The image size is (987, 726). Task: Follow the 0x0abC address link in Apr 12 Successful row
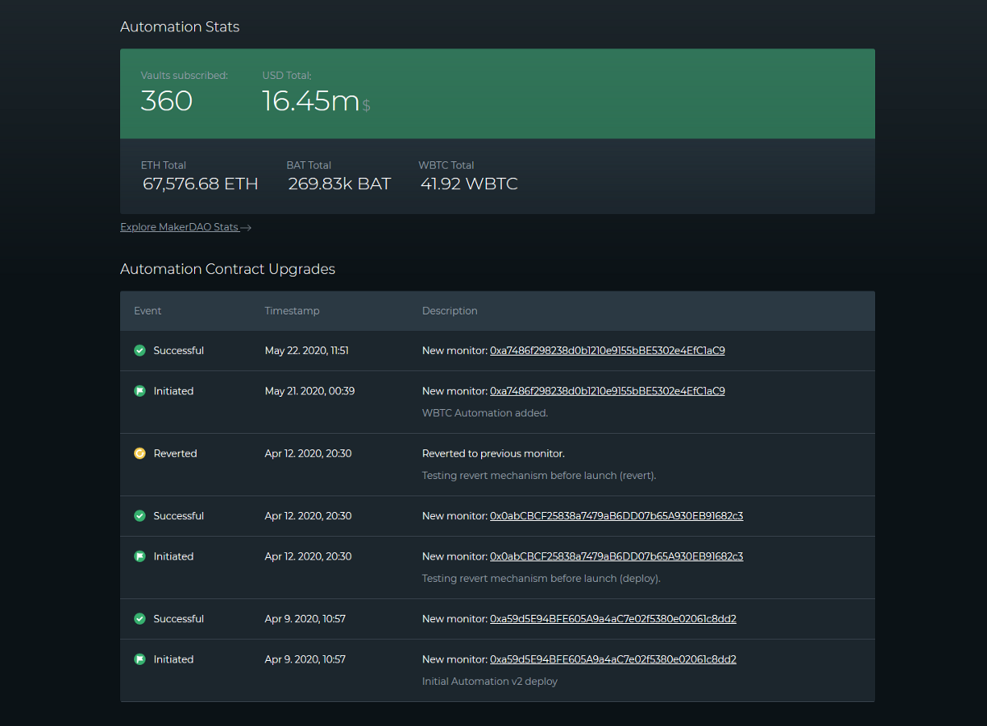coord(617,516)
